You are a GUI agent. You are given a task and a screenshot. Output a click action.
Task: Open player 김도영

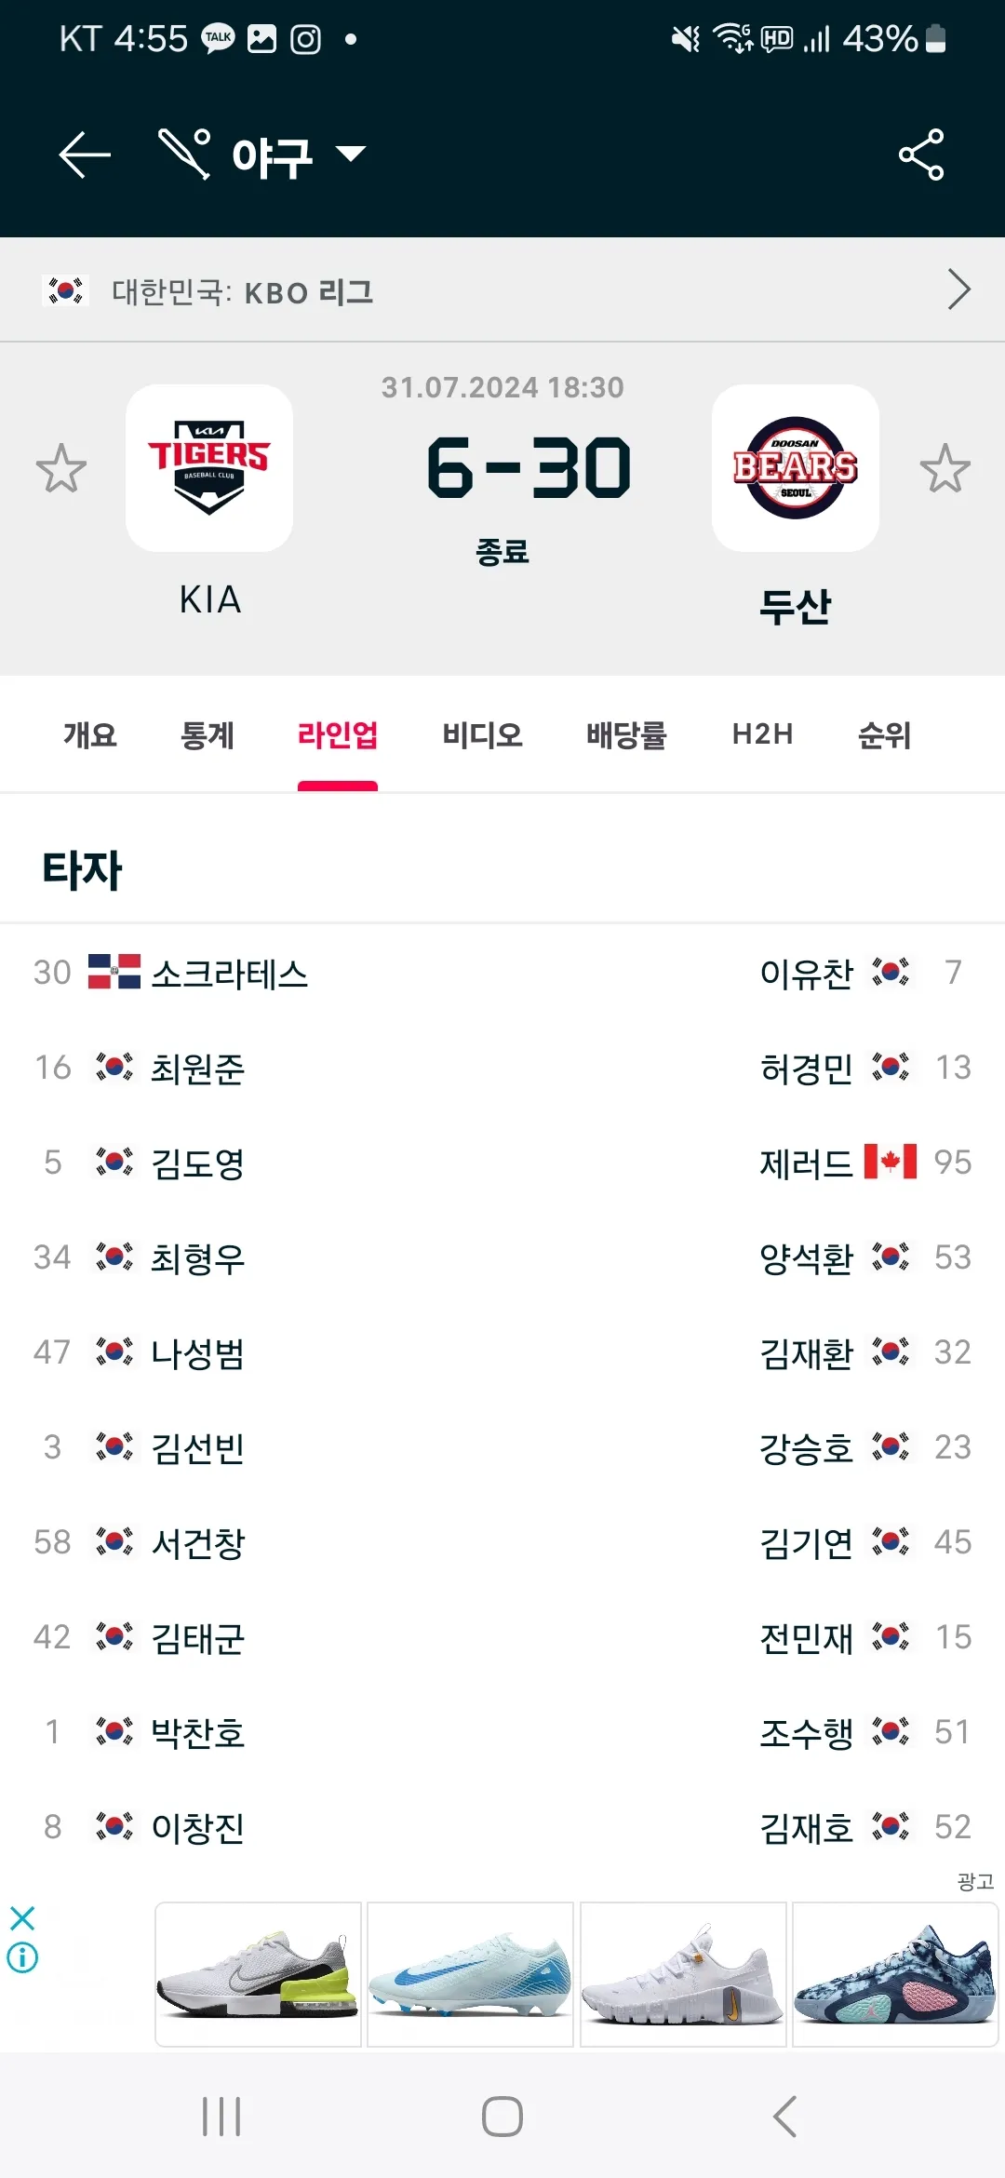[197, 1163]
